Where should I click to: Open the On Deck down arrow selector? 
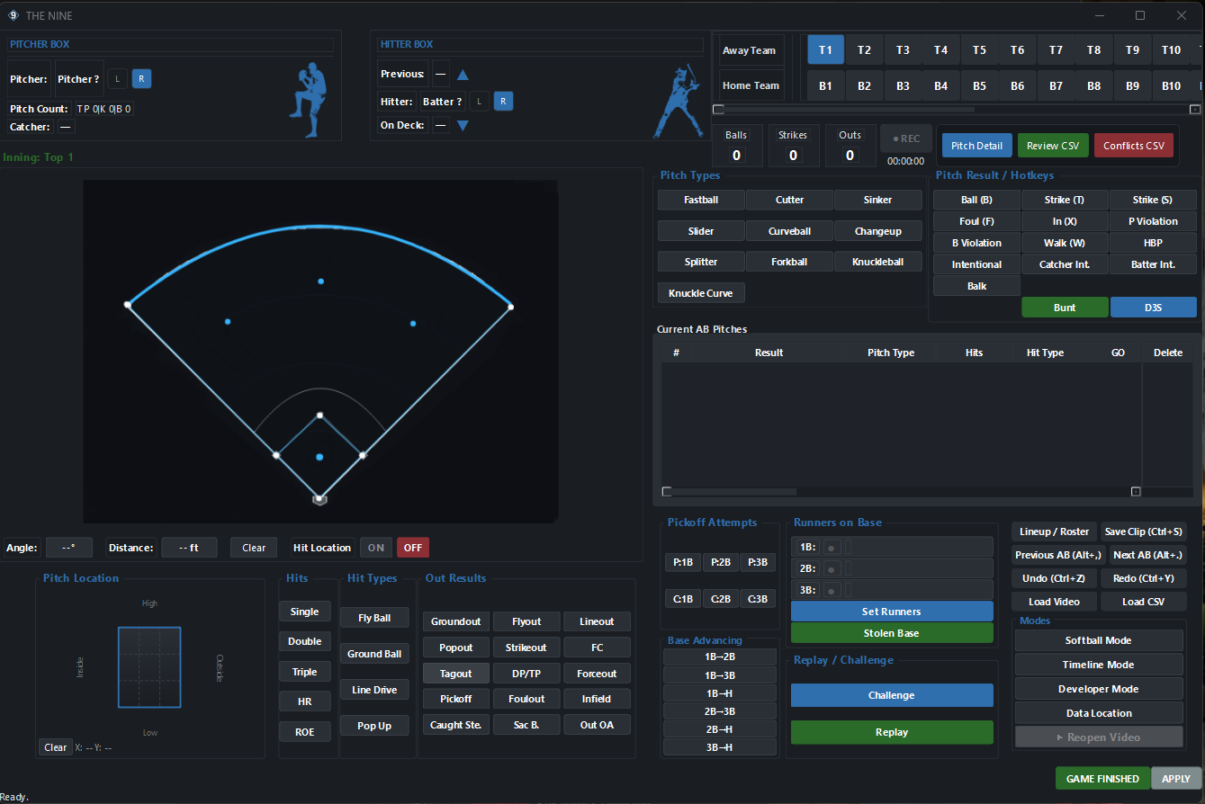[x=461, y=125]
